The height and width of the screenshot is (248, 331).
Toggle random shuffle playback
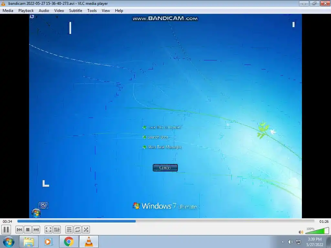pyautogui.click(x=86, y=230)
